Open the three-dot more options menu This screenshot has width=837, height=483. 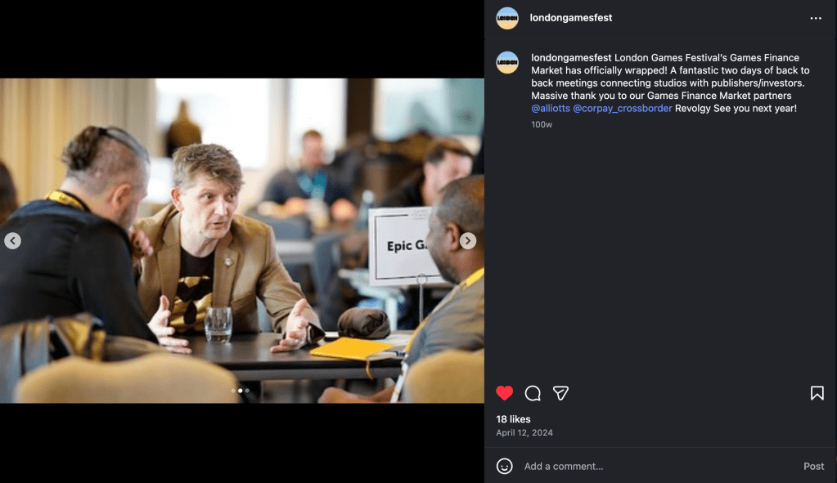pos(816,18)
